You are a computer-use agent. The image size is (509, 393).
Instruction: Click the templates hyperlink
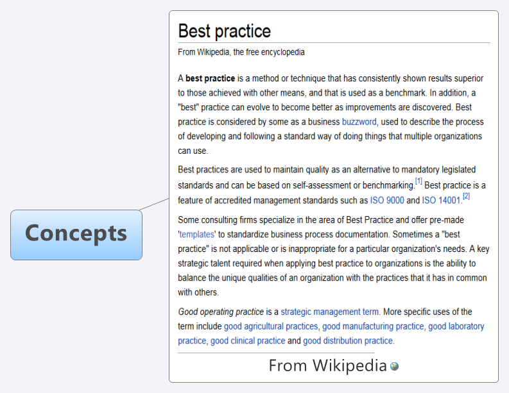click(196, 234)
